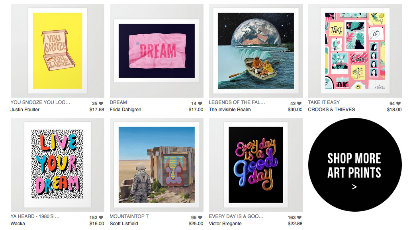The width and height of the screenshot is (415, 230).
Task: Click the heart icon beside Dream's 14 likes
Action: point(200,104)
